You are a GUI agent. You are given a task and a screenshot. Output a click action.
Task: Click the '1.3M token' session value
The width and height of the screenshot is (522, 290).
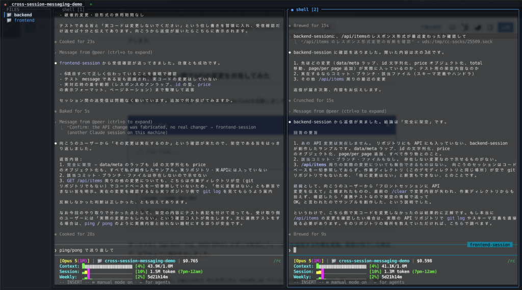397,272
